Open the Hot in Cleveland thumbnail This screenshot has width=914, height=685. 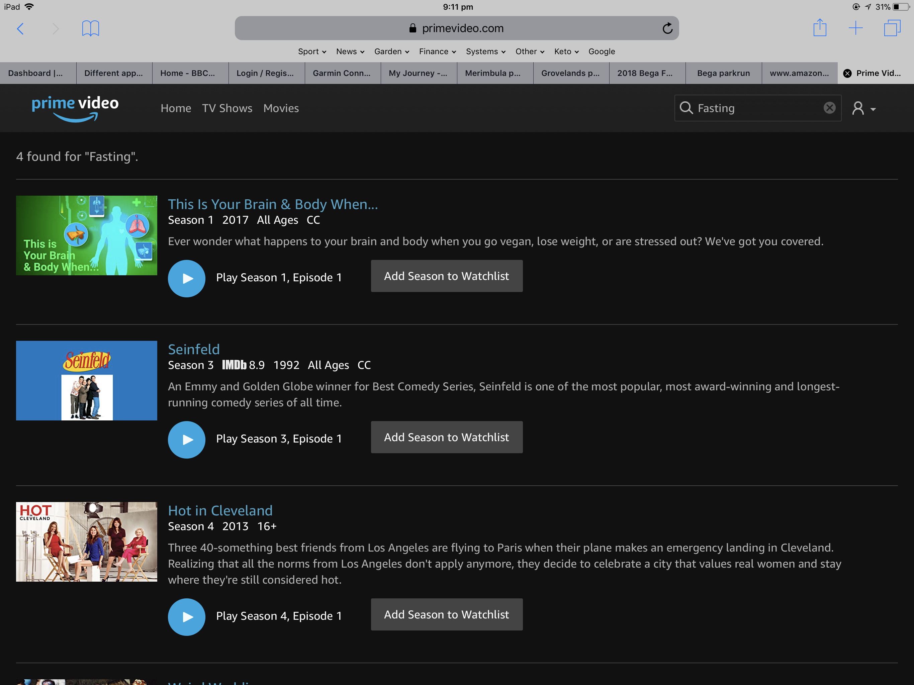pyautogui.click(x=86, y=542)
